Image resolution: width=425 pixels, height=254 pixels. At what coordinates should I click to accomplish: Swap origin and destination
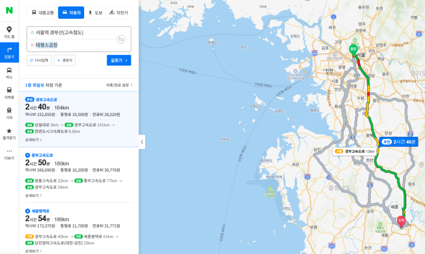coord(121,39)
